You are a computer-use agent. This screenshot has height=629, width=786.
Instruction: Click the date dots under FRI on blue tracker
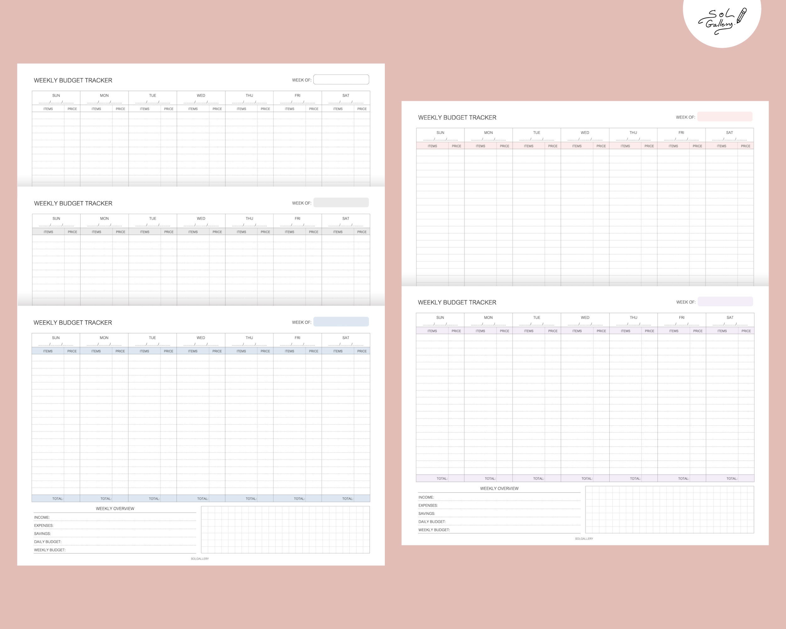click(297, 345)
